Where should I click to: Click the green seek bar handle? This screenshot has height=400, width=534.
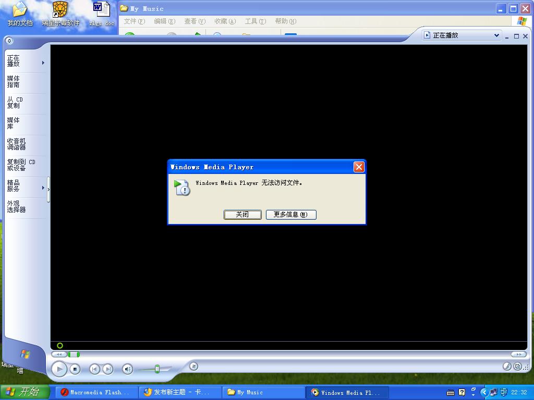tap(74, 354)
